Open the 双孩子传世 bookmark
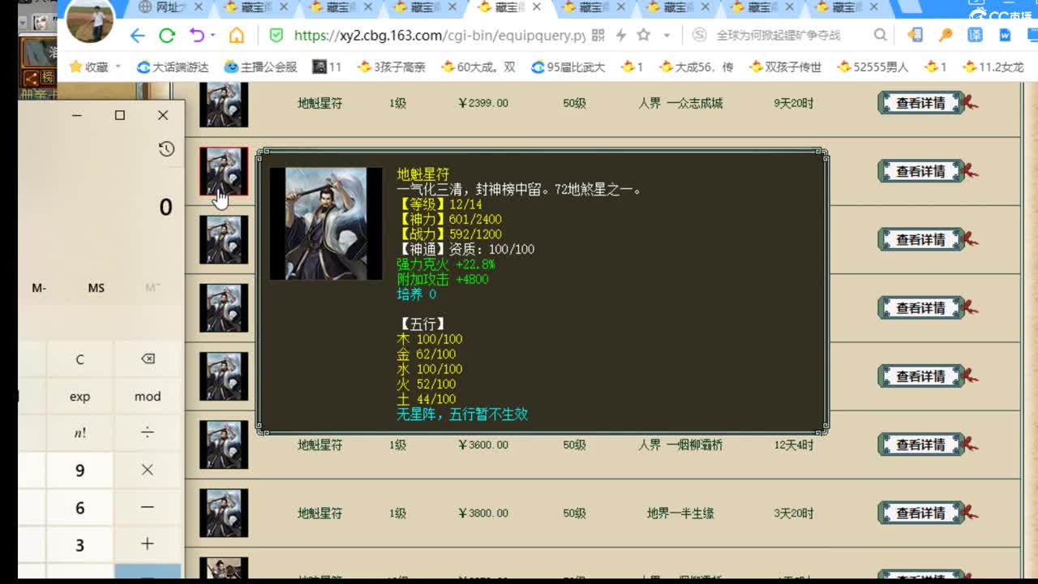This screenshot has width=1038, height=584. (785, 67)
